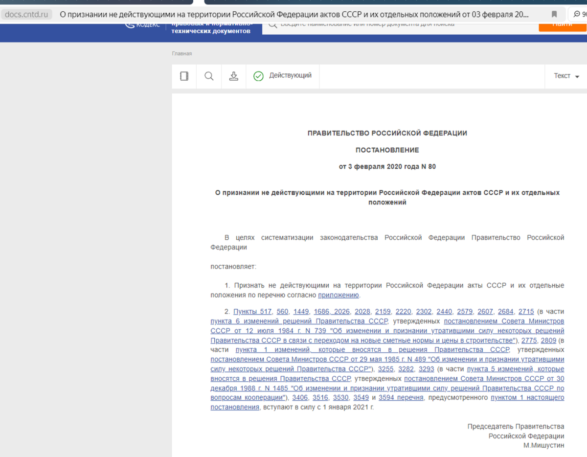Open the 1449 item link
Screen dimensions: 587x457
point(301,312)
